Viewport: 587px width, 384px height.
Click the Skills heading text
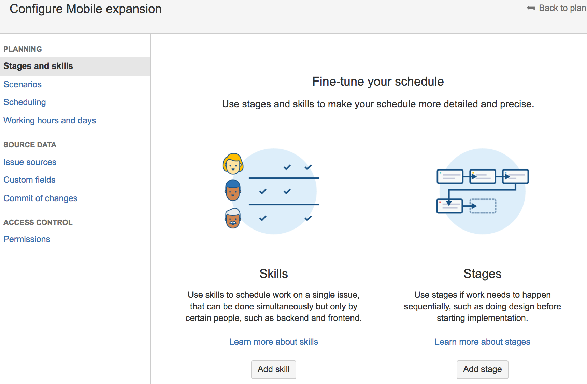coord(274,274)
